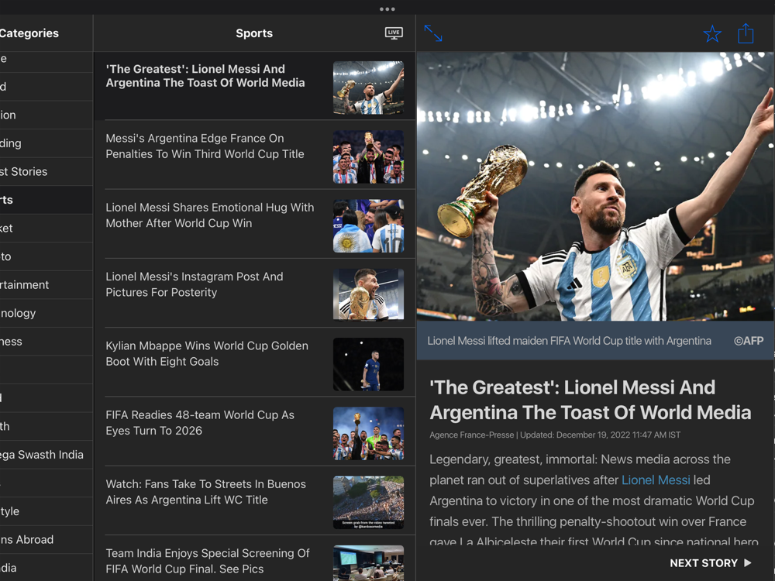Select the Technology category
The height and width of the screenshot is (581, 775).
click(x=46, y=313)
